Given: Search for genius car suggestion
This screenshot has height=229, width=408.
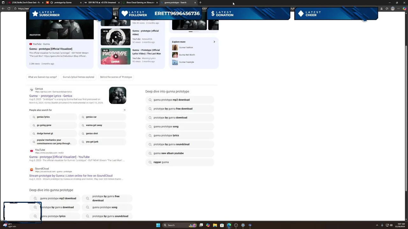Looking at the screenshot, I should click(x=102, y=117).
